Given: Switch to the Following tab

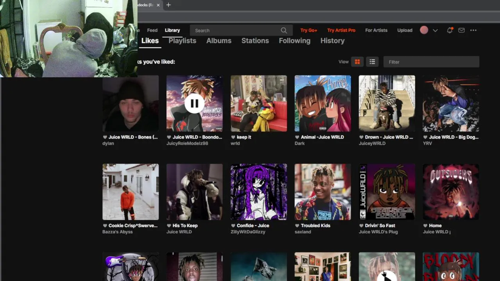Looking at the screenshot, I should (295, 41).
